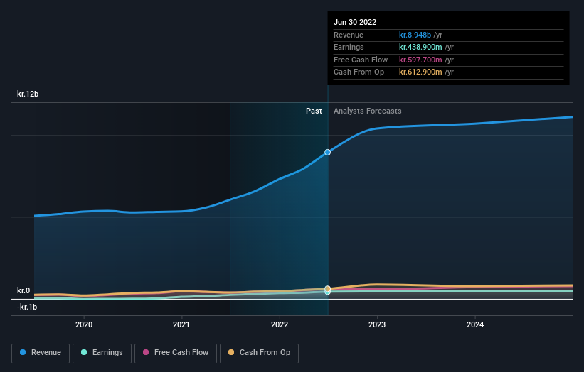Toggle the Free Cash Flow legend button
Screen dimensions: 584x372
point(176,353)
